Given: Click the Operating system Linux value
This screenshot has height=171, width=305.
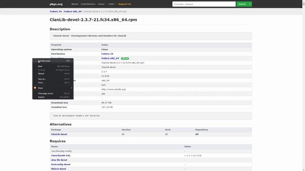Looking at the screenshot, I should (x=105, y=49).
